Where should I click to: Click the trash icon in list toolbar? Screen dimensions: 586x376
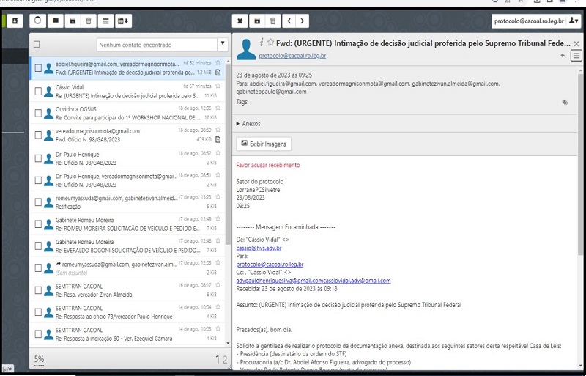(x=89, y=21)
